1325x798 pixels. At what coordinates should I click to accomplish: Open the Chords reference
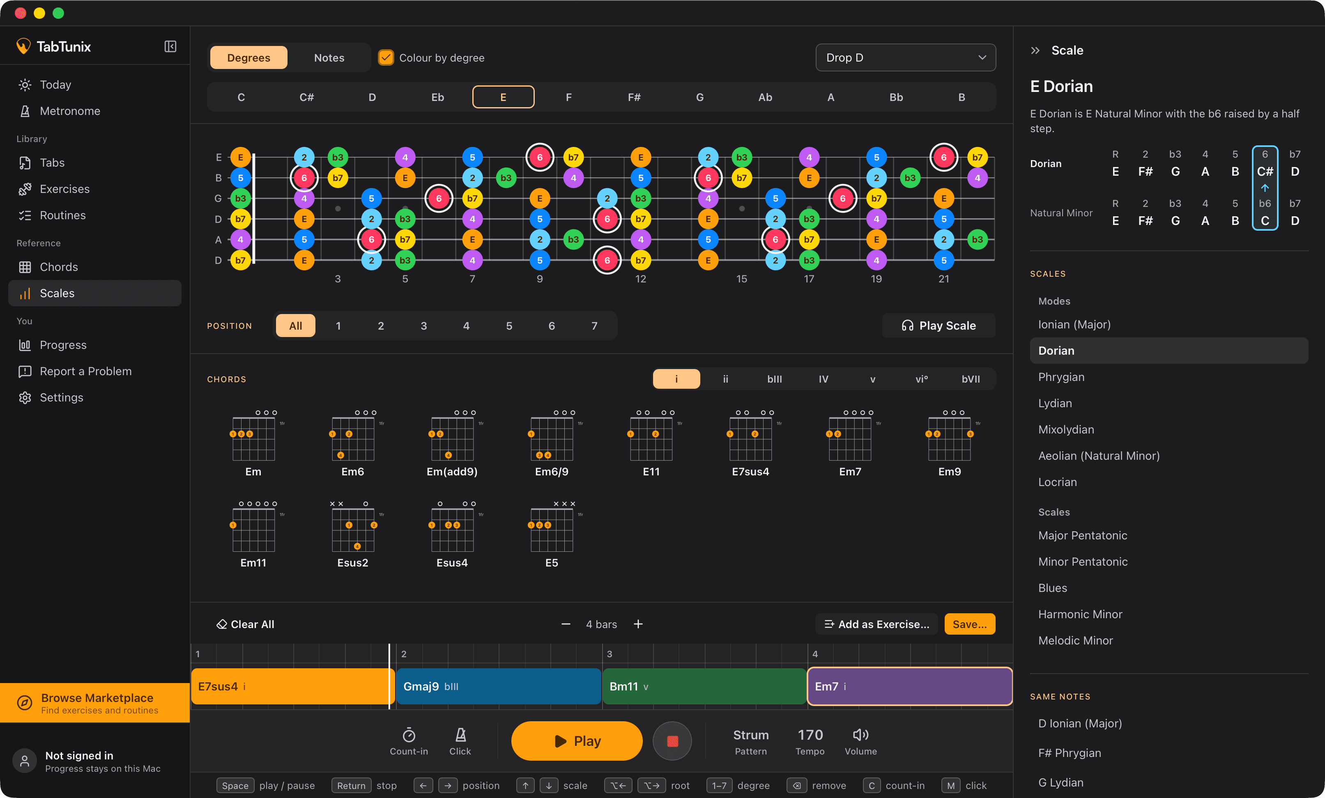pyautogui.click(x=94, y=266)
